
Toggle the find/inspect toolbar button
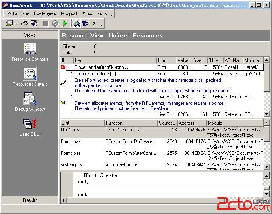tap(76, 23)
